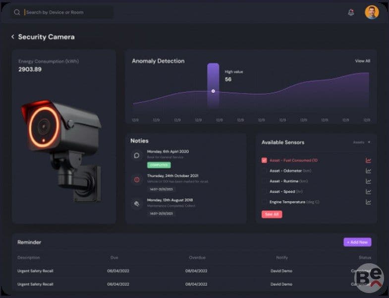Screen dimensions: 389x298
Task: Select the second Urgent Safety Recall reminder row
Action: pyautogui.click(x=194, y=284)
